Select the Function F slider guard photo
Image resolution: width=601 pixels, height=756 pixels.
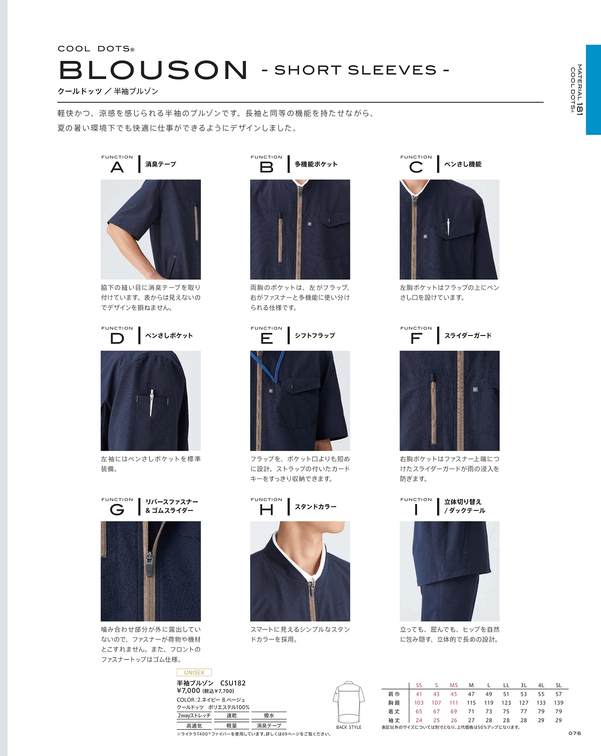point(449,401)
